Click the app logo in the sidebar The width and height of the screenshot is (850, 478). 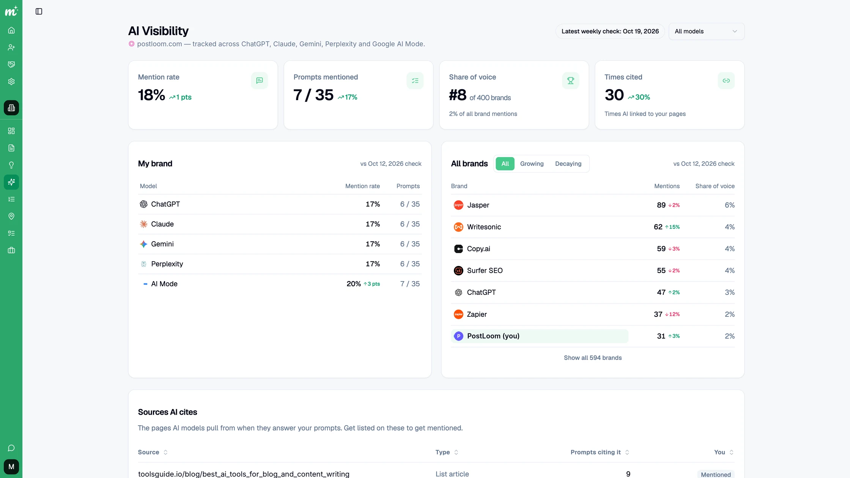pyautogui.click(x=11, y=11)
